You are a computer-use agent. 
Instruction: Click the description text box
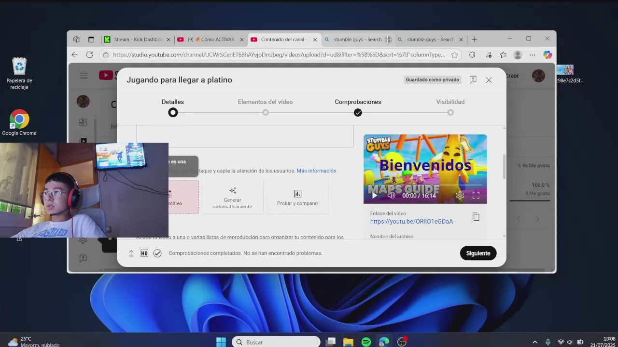pos(245,136)
